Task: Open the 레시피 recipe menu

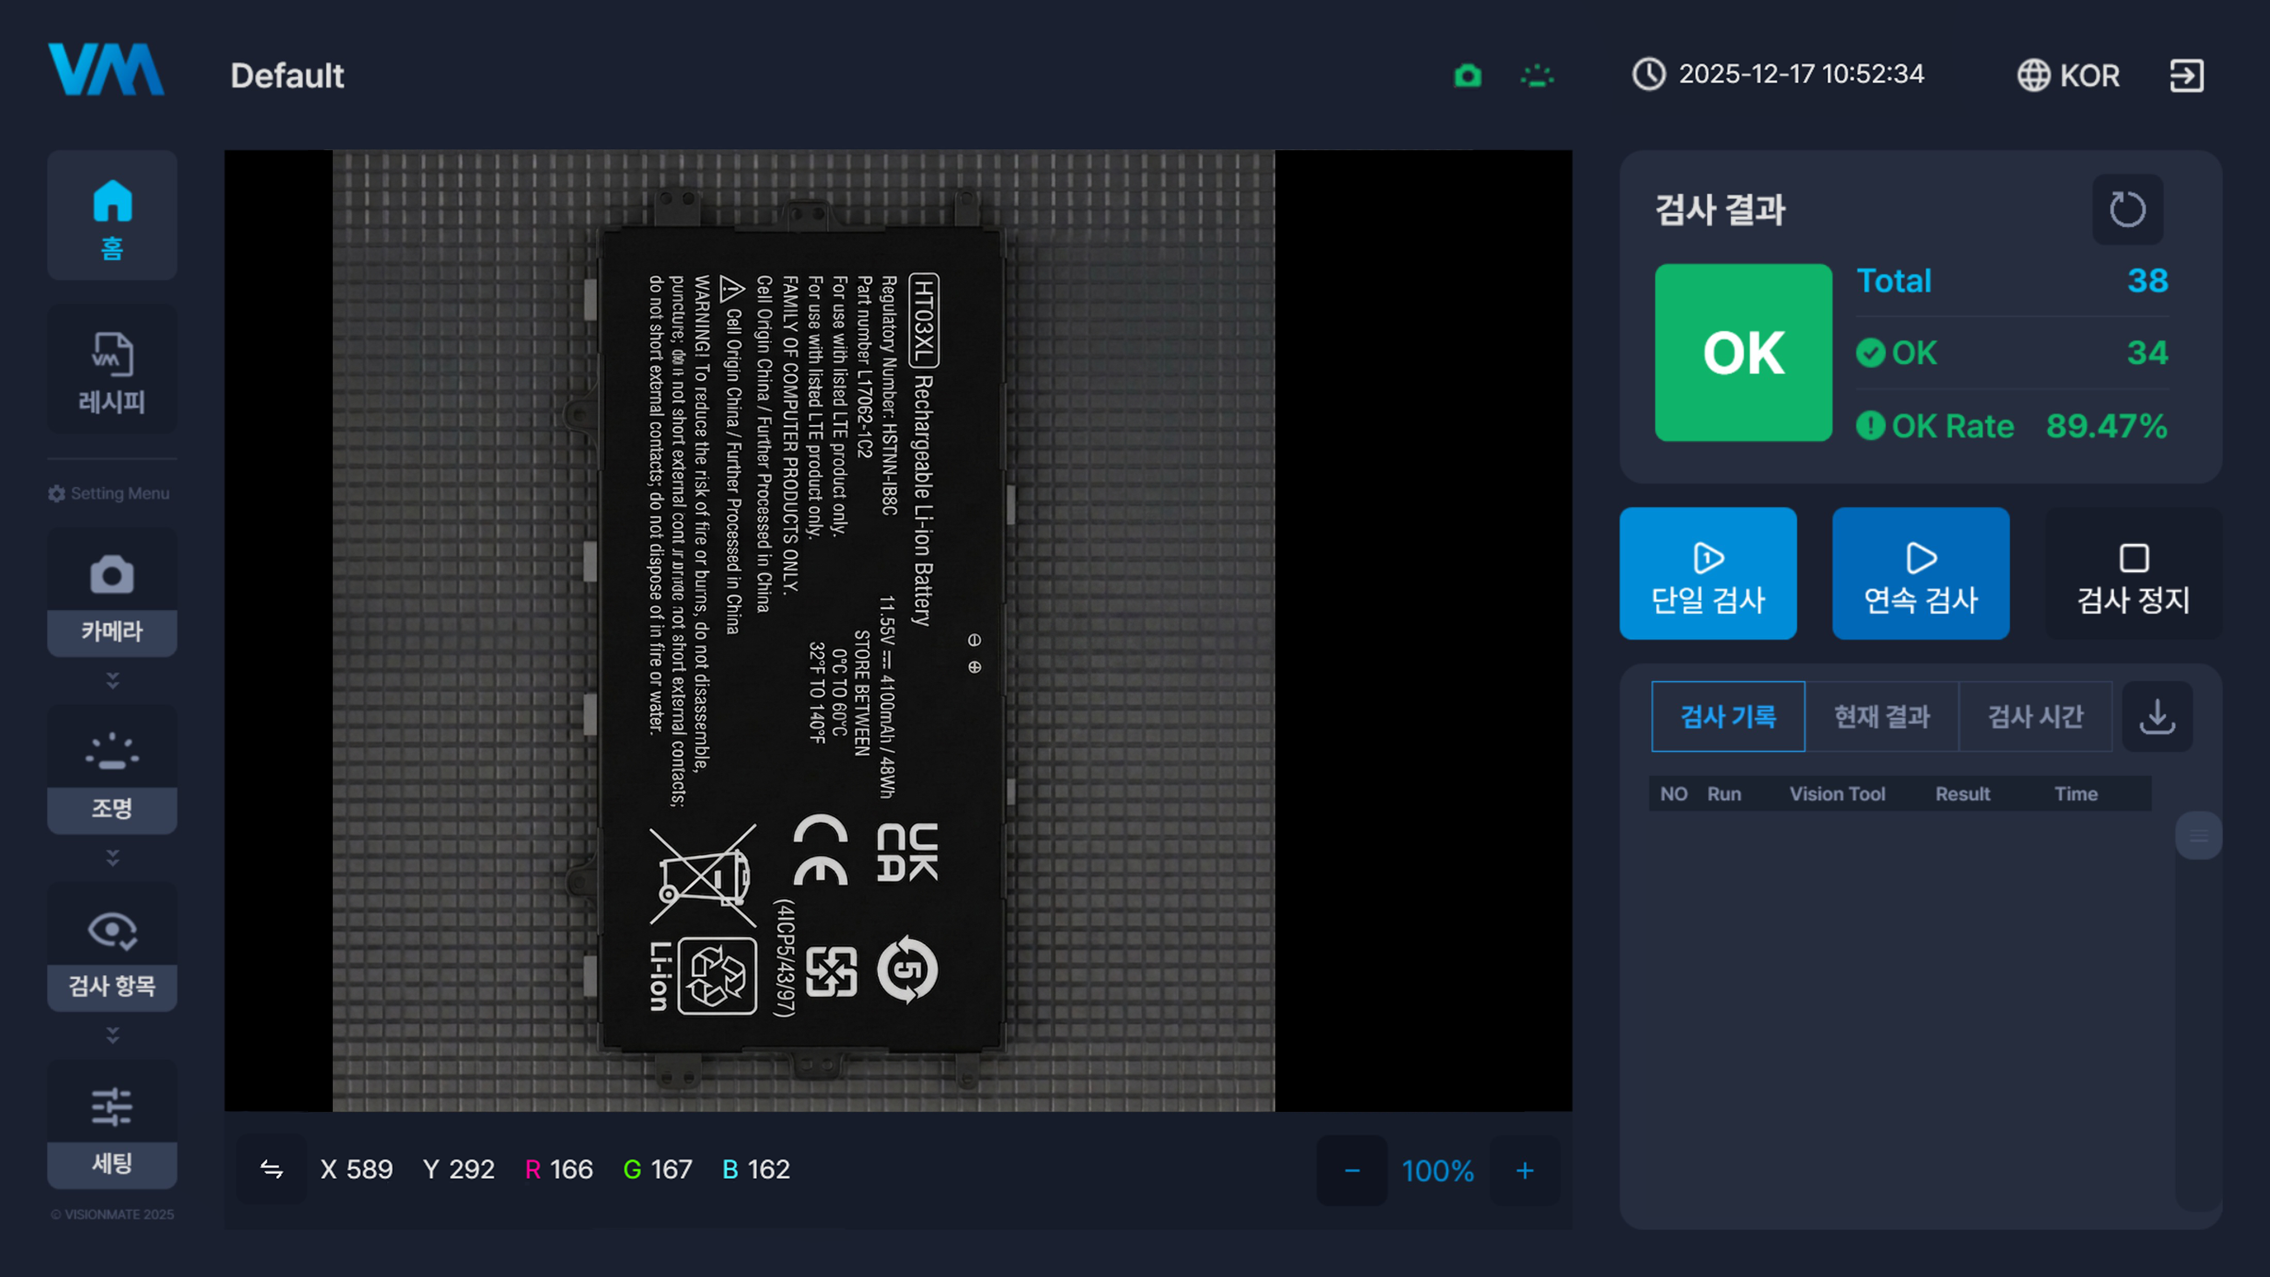Action: [x=112, y=370]
